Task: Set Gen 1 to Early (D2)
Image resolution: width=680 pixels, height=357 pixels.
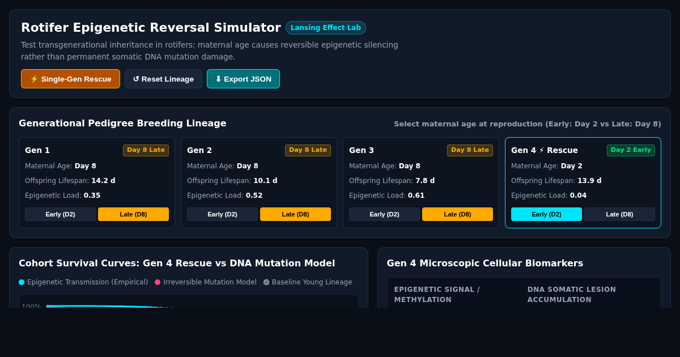Action: [60, 214]
